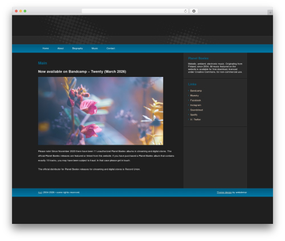
Task: Go to the Biography page
Action: [x=78, y=48]
